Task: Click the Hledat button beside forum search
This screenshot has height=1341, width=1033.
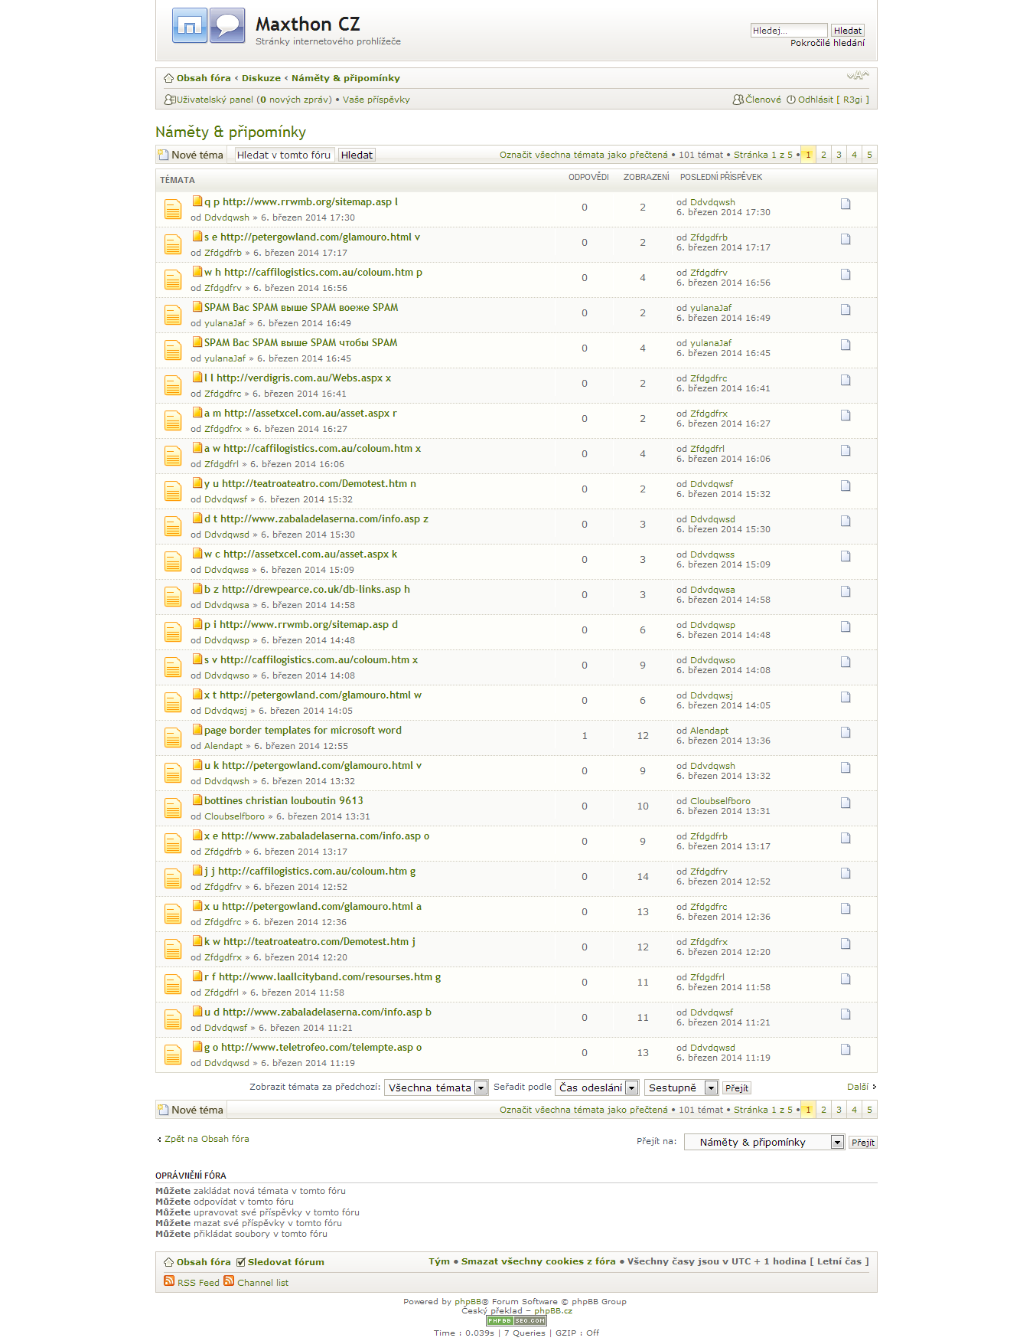Action: [357, 155]
